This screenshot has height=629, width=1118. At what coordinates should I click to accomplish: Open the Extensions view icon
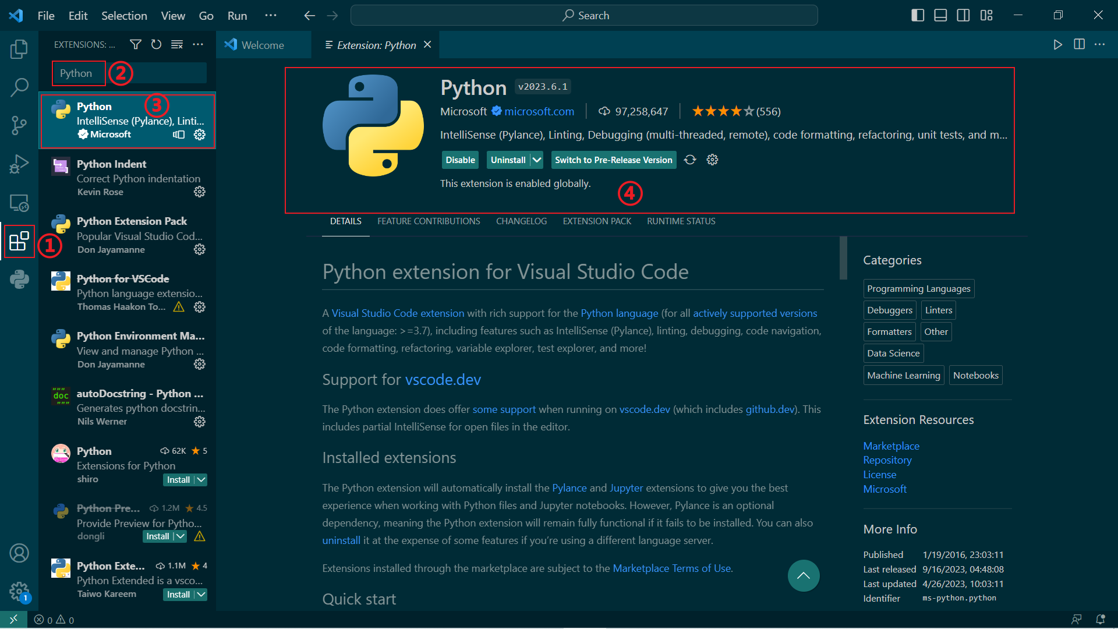pyautogui.click(x=19, y=241)
